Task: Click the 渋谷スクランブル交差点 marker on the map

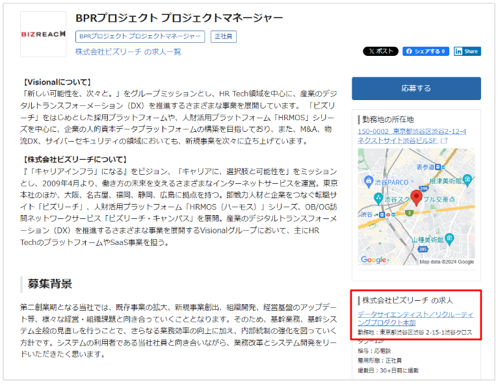Action: click(x=378, y=198)
